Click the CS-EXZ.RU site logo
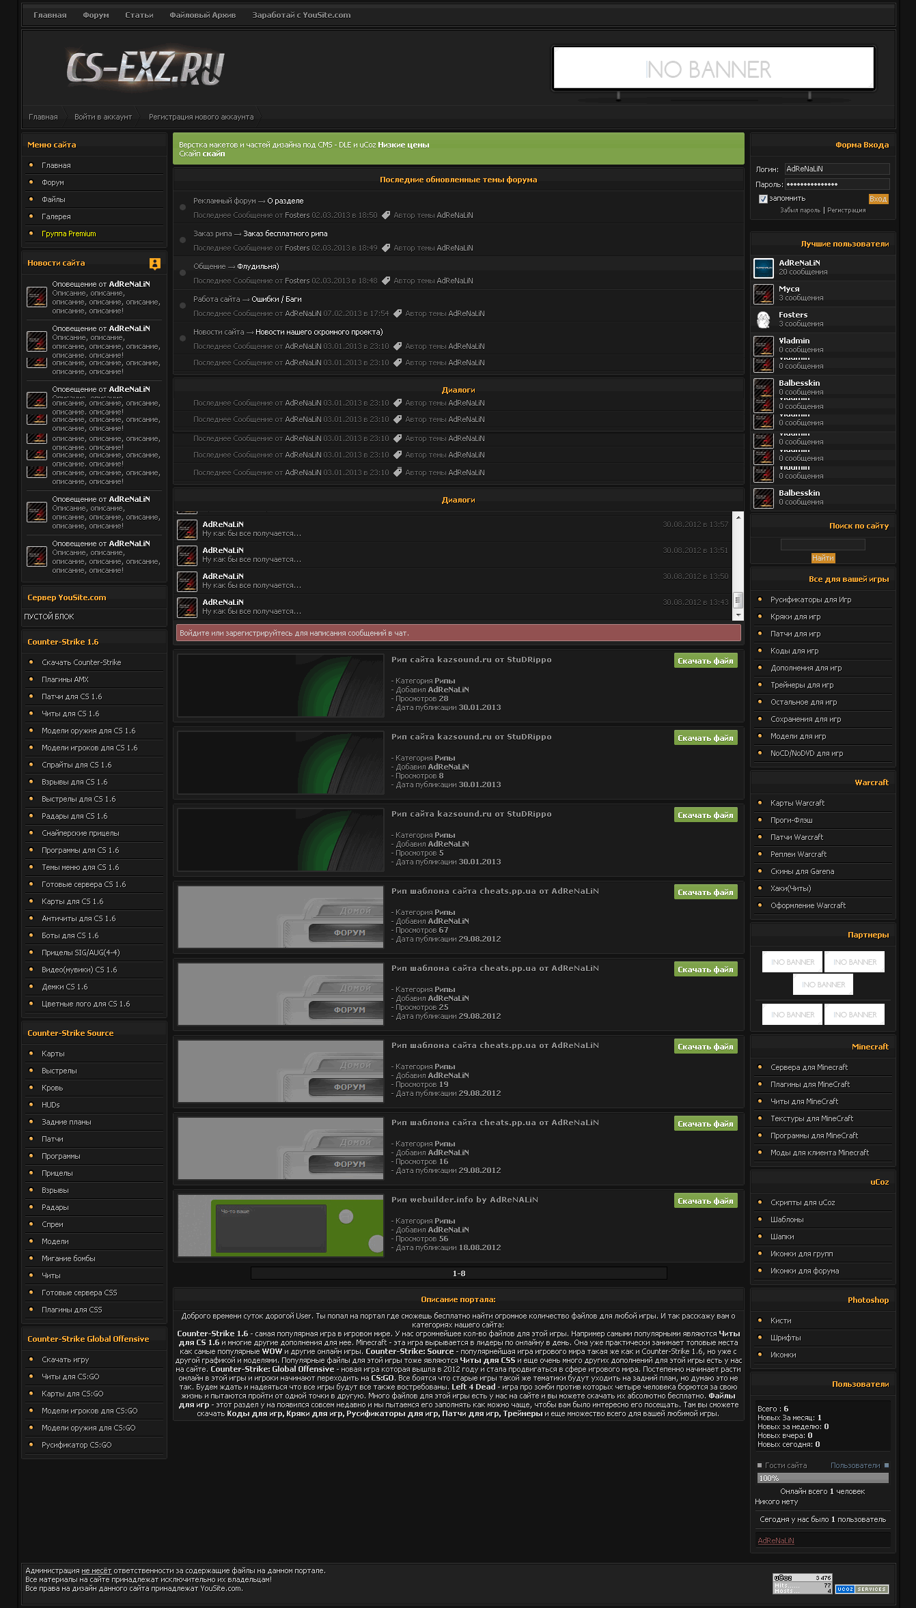 pos(145,69)
